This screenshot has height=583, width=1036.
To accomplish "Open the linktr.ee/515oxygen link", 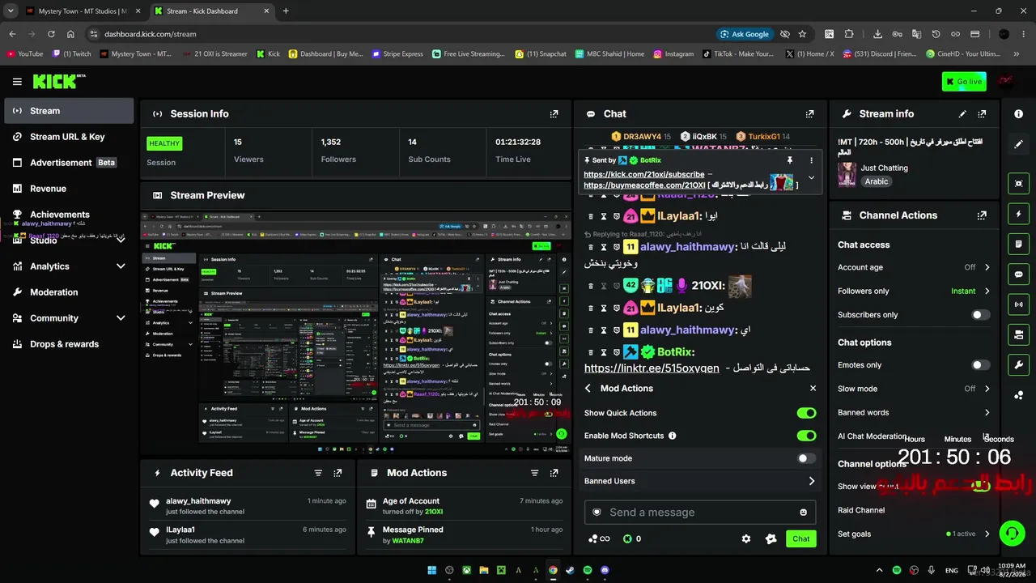I will [x=652, y=368].
